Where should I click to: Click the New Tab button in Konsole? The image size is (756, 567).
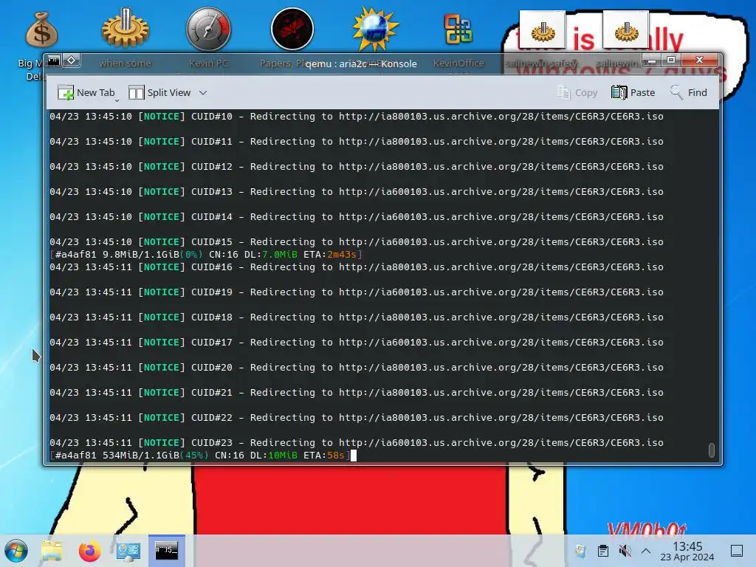coord(86,92)
